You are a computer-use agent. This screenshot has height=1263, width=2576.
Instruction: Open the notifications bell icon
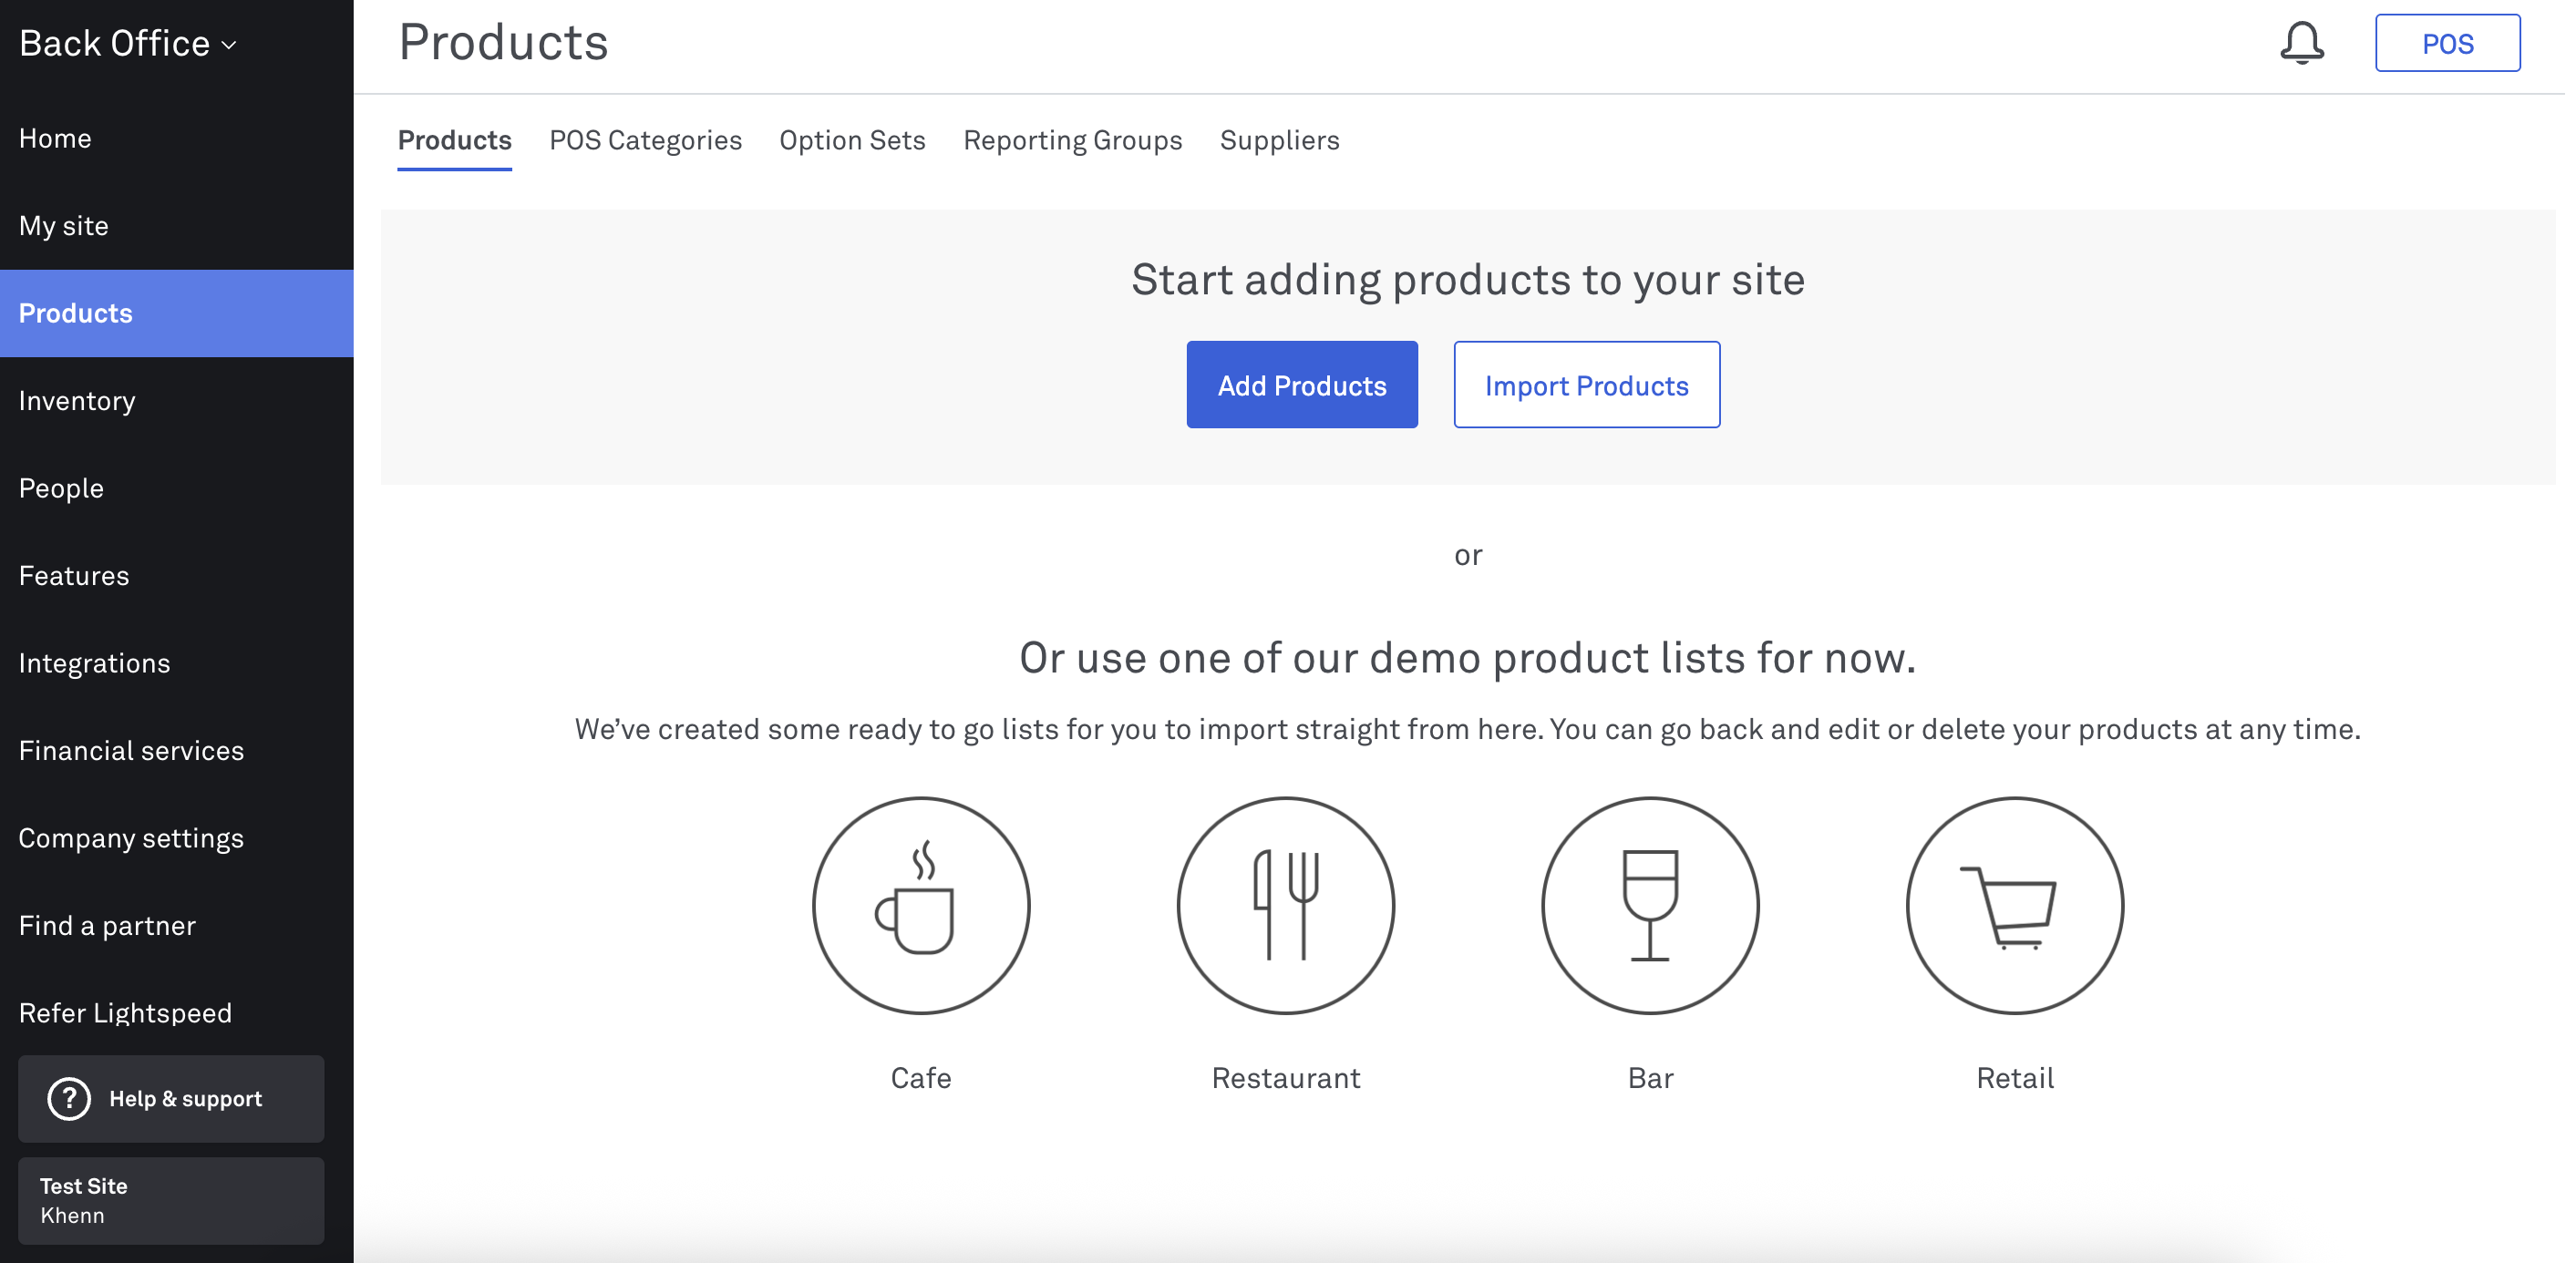(2301, 43)
